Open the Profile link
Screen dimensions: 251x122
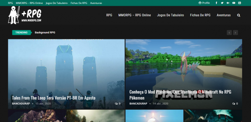(204, 3)
